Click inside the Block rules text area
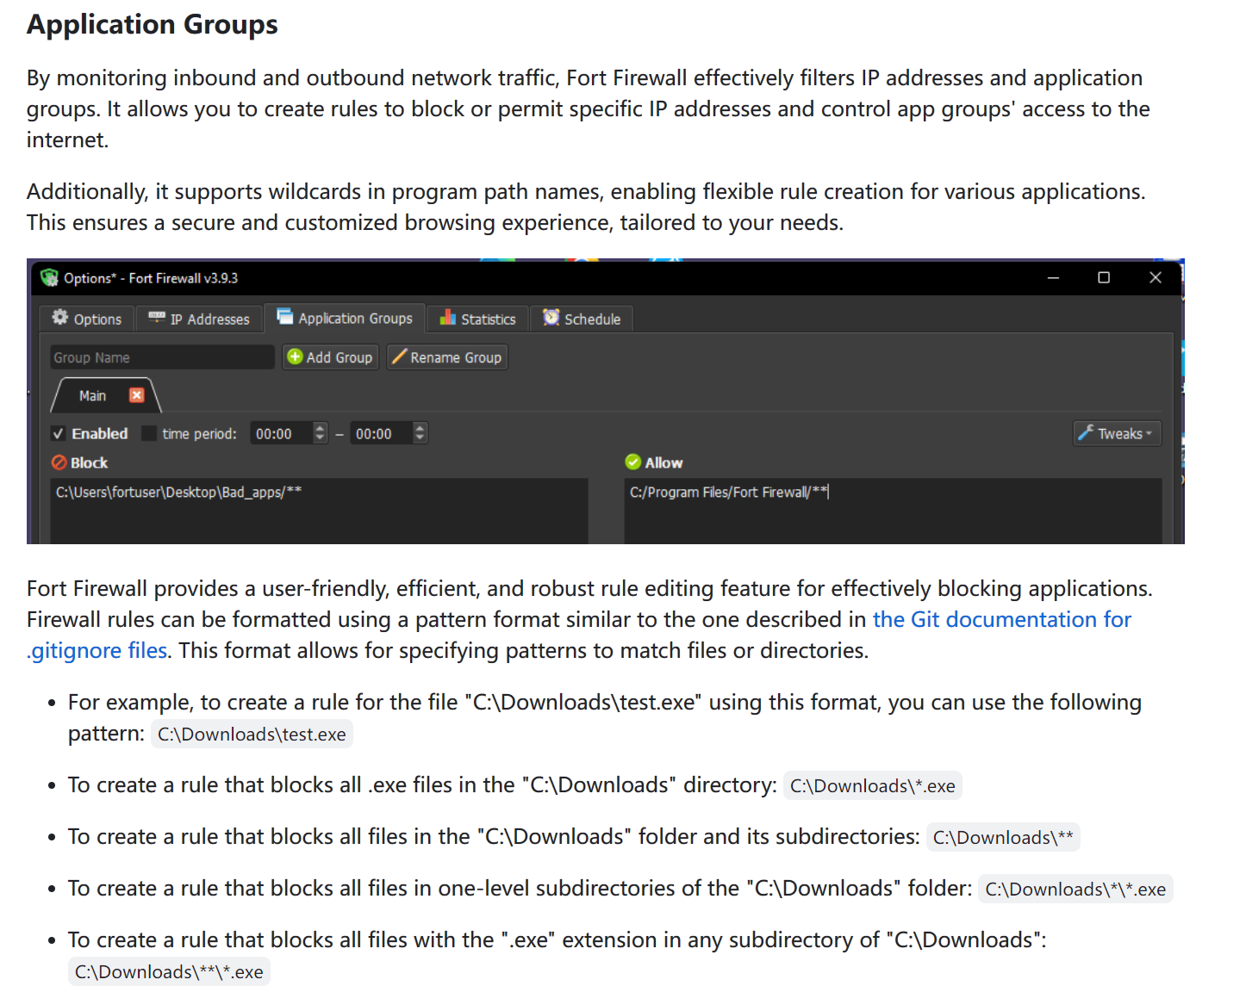This screenshot has height=992, width=1246. (x=319, y=517)
